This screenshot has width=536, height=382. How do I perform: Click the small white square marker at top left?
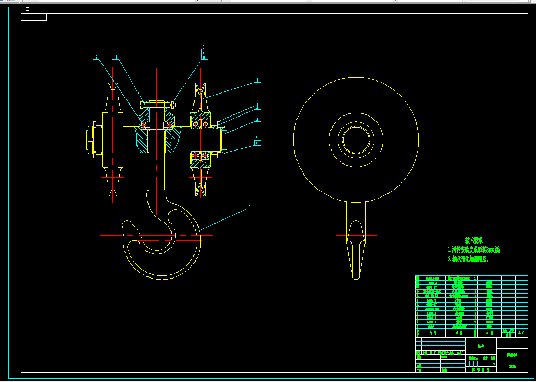tap(27, 9)
